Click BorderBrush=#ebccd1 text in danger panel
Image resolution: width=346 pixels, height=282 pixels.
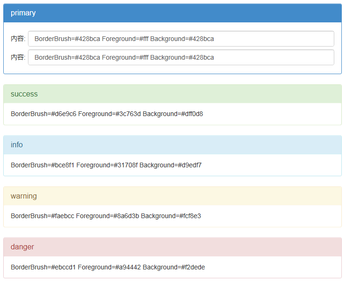[x=43, y=267]
